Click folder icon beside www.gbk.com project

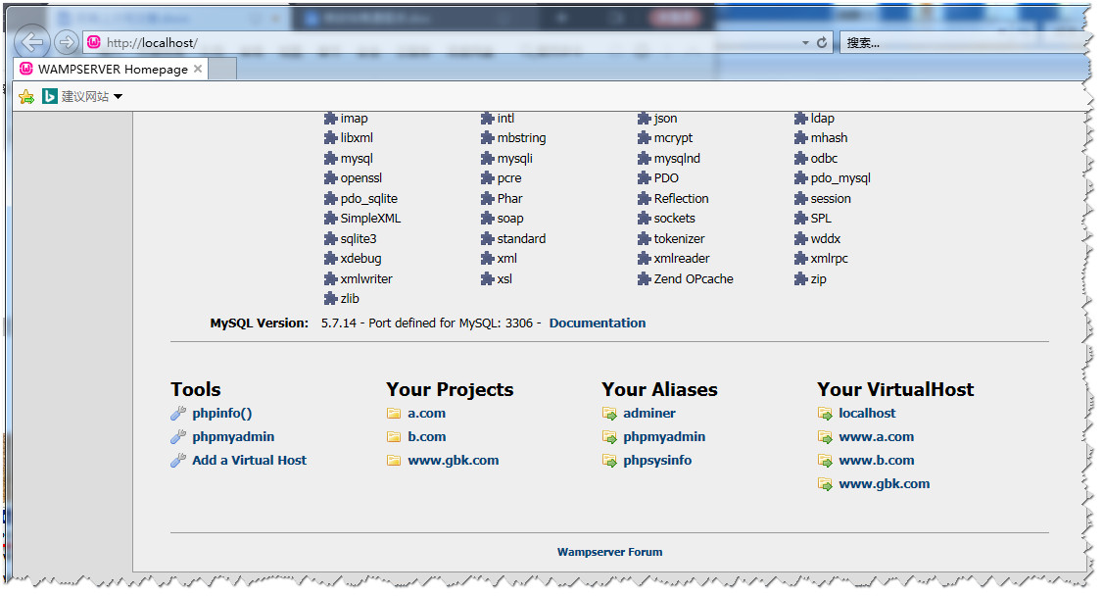click(394, 461)
